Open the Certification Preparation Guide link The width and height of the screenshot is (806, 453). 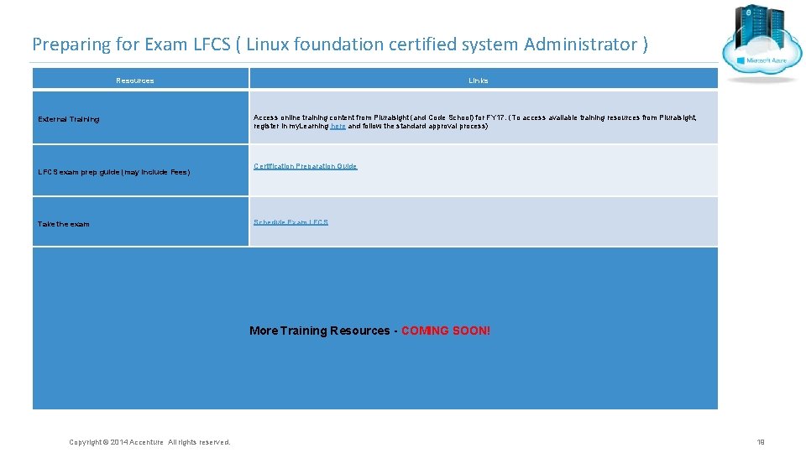point(306,166)
